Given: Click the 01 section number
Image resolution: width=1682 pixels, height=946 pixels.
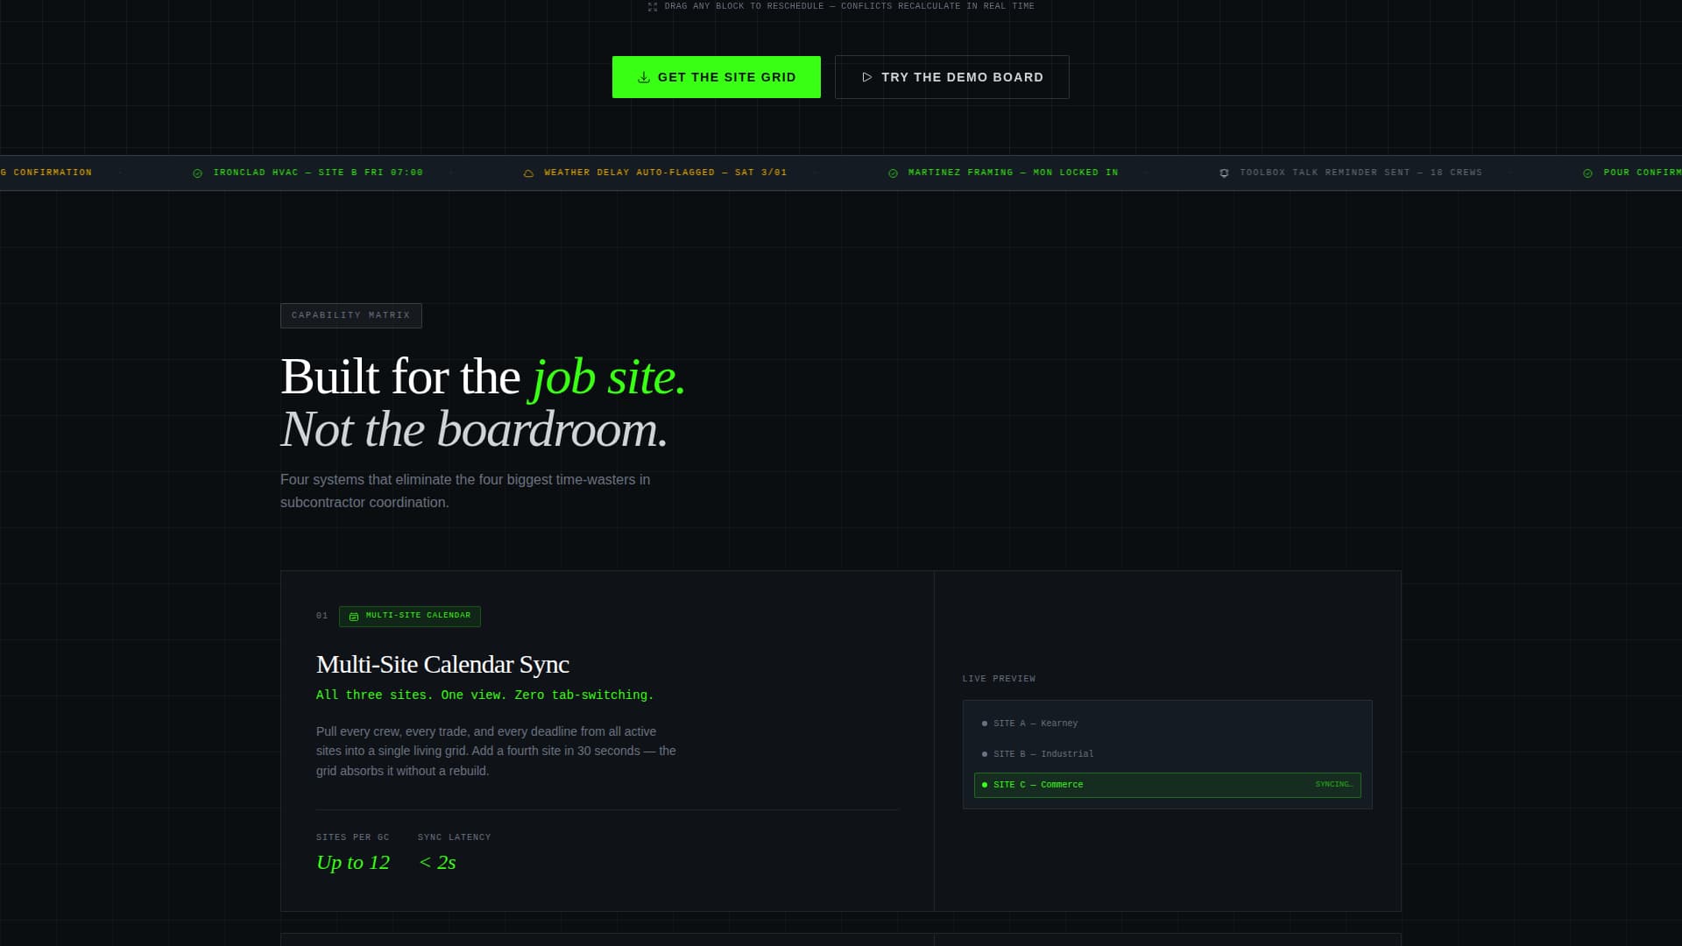Looking at the screenshot, I should (322, 616).
